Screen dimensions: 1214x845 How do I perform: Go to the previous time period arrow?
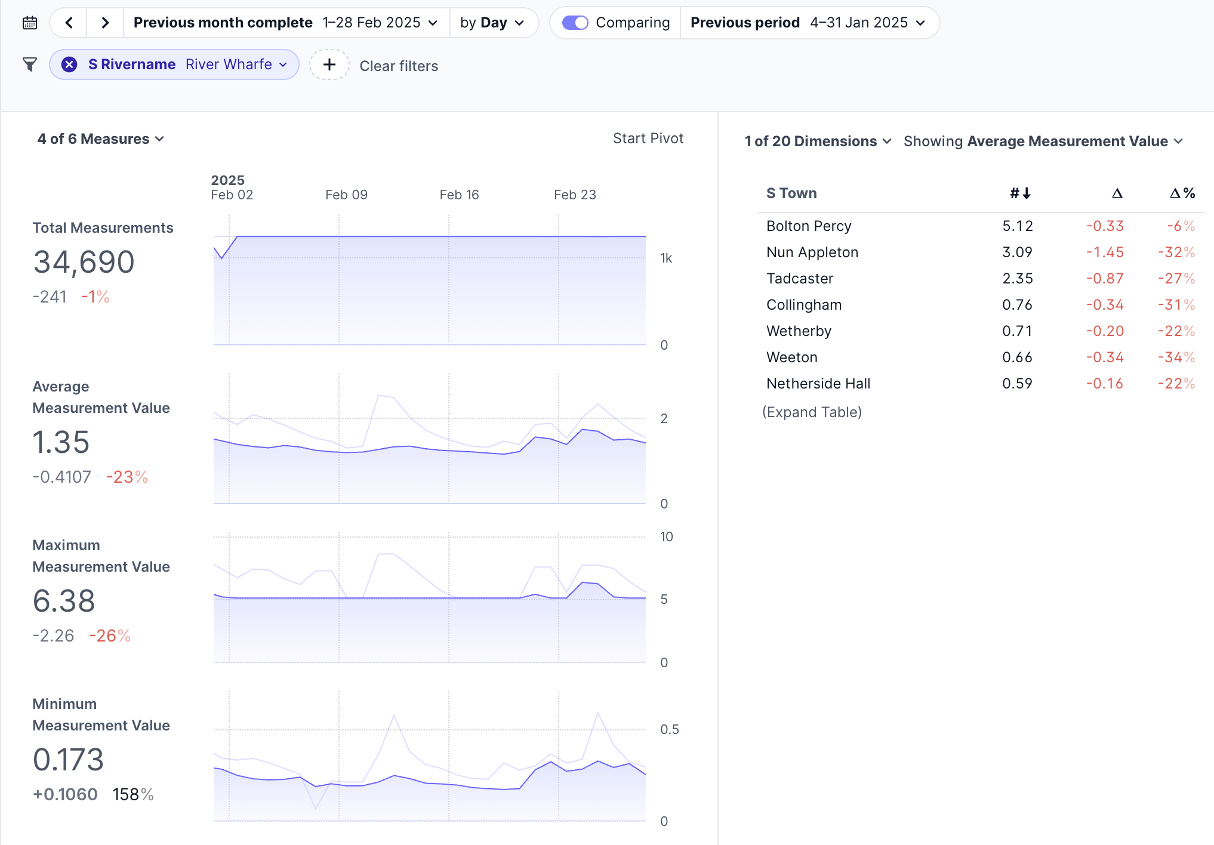69,23
